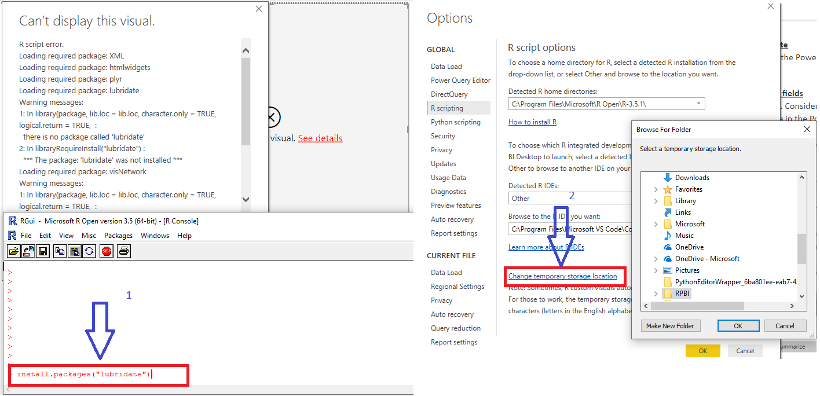Viewport: 820px width, 396px height.
Task: Click Cancel button in Options window
Action: 745,351
